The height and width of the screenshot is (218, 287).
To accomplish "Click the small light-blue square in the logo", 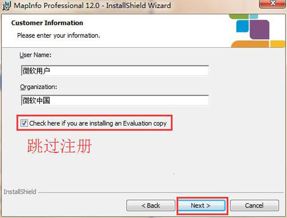I will tap(254, 16).
